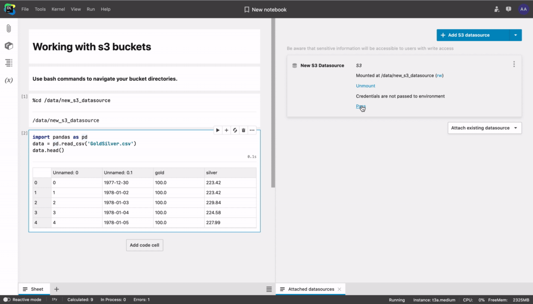Screen dimensions: 533x304
Task: Open the environment packages panel
Action: point(8,45)
